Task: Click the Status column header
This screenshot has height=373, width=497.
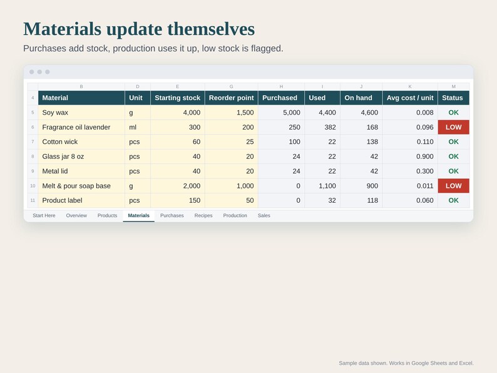Action: pos(454,98)
